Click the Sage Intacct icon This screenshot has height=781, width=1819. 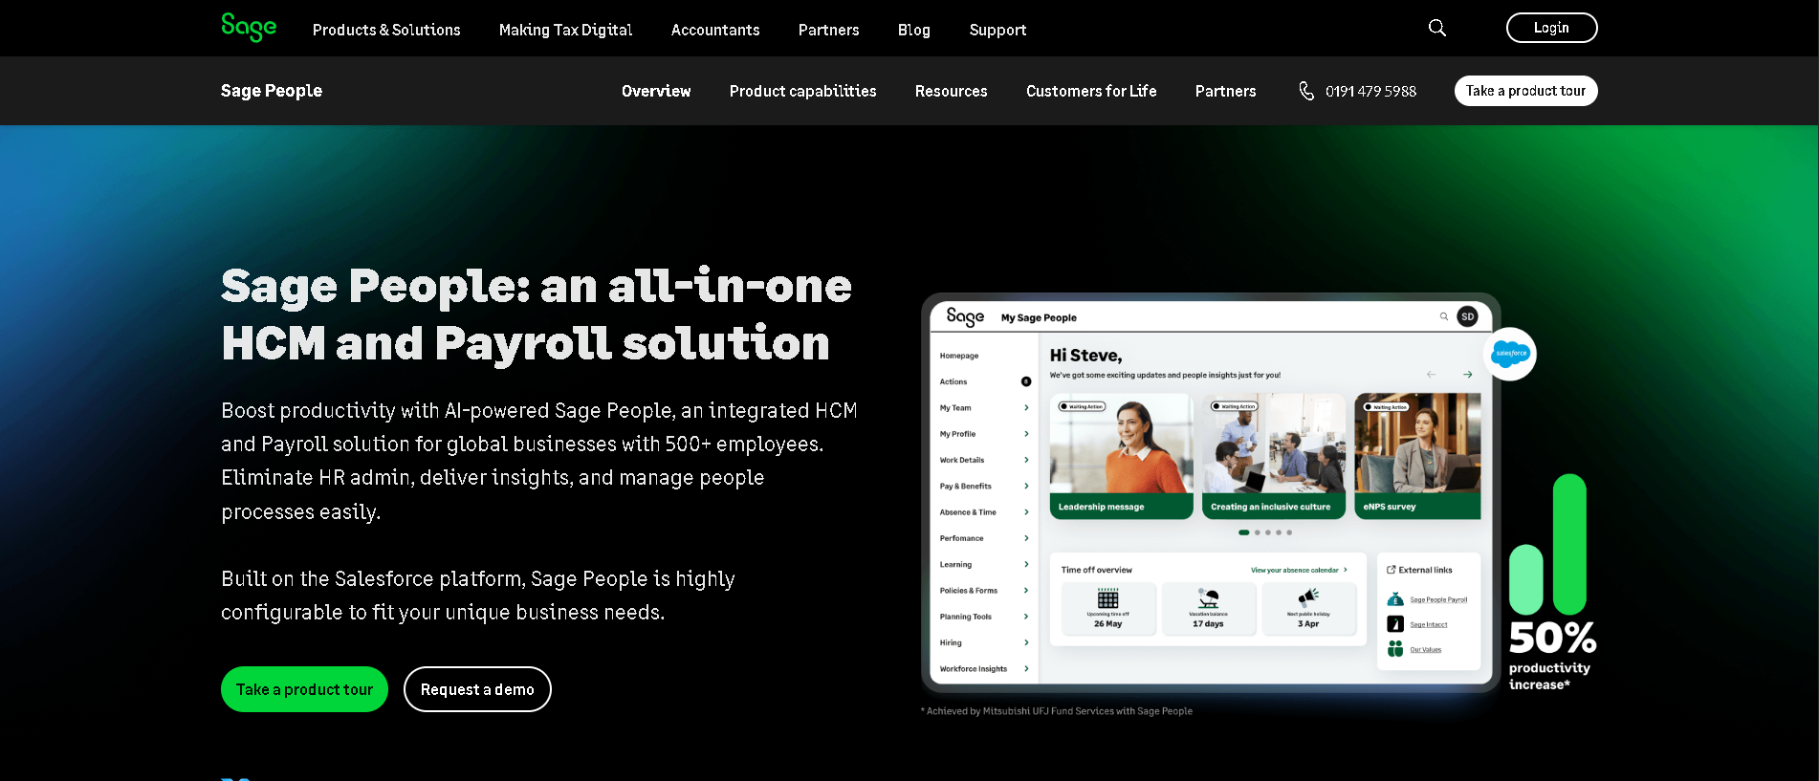1395,624
